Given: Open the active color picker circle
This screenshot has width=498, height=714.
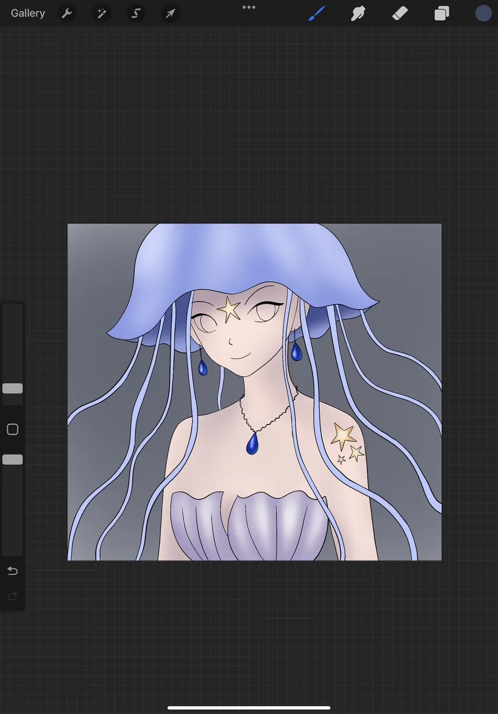Looking at the screenshot, I should pyautogui.click(x=484, y=13).
